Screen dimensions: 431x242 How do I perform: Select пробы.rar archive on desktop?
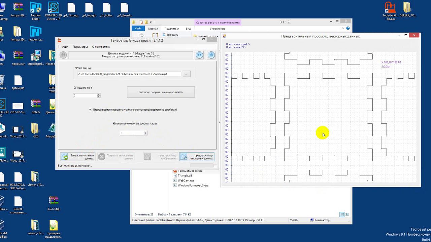pos(18,58)
